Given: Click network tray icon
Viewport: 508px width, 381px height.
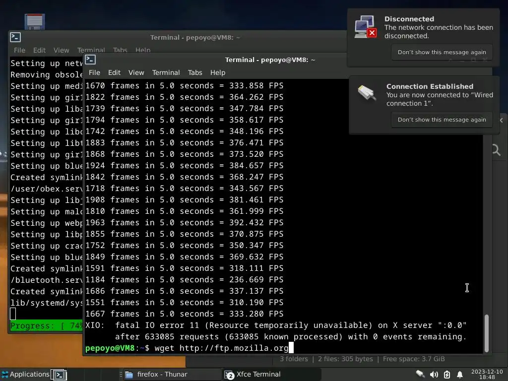Looking at the screenshot, I should click(x=420, y=375).
